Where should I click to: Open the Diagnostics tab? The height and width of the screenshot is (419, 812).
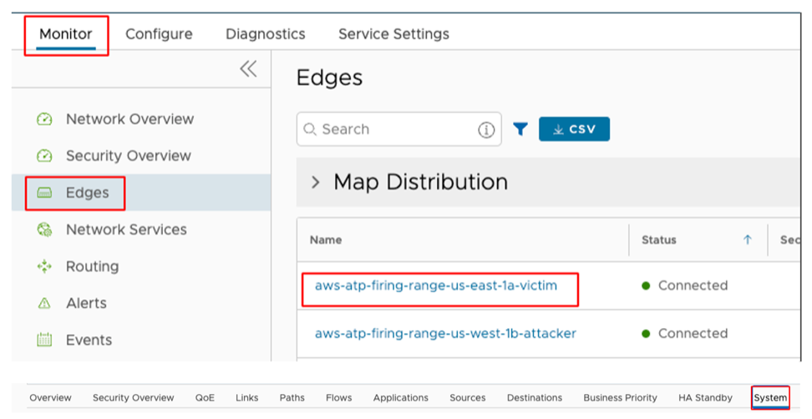265,34
